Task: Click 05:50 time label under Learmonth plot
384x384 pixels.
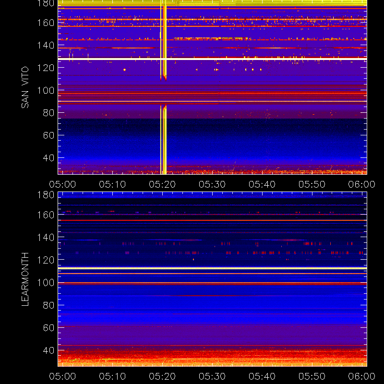Action: (312, 376)
